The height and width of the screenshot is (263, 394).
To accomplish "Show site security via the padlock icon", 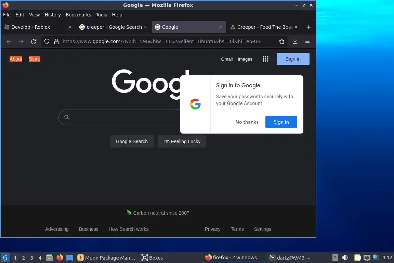I will pyautogui.click(x=56, y=41).
